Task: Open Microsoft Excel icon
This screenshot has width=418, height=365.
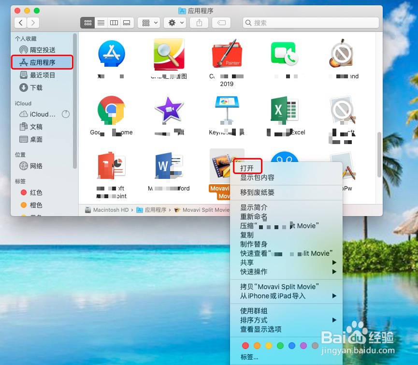Action: (284, 110)
